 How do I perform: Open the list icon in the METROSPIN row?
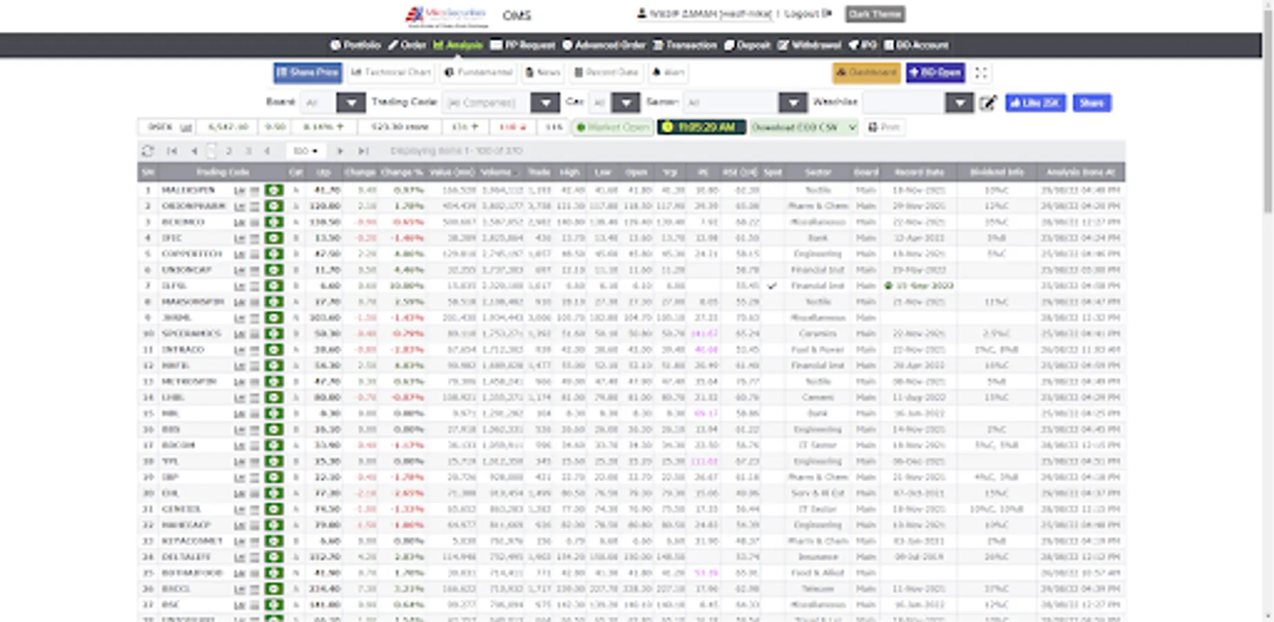[x=254, y=381]
